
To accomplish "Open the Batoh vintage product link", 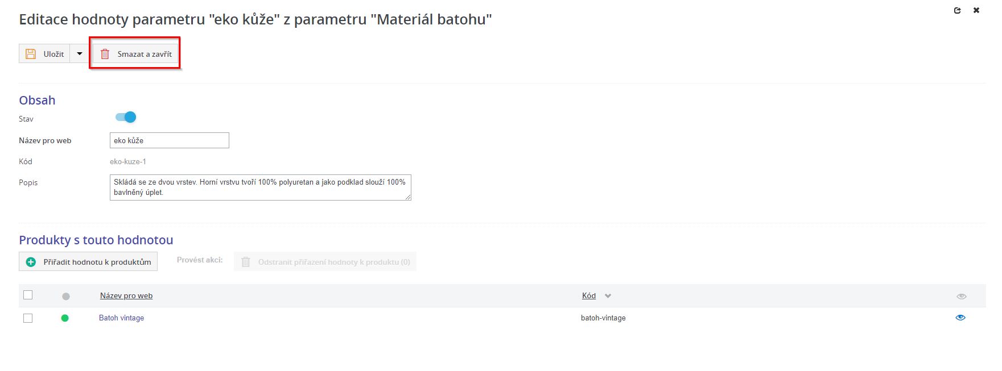I will (x=122, y=318).
